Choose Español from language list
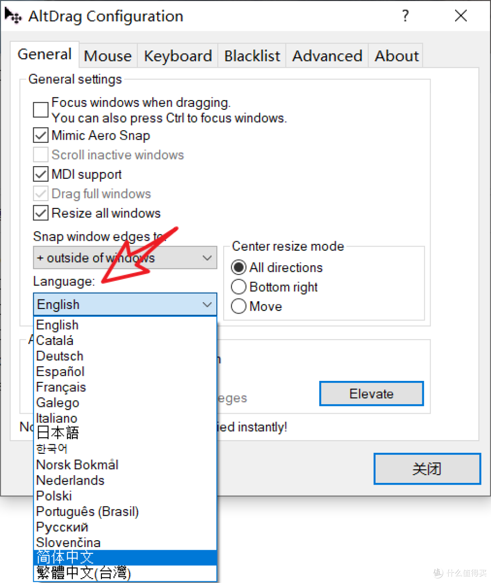This screenshot has height=583, width=491. coord(125,371)
